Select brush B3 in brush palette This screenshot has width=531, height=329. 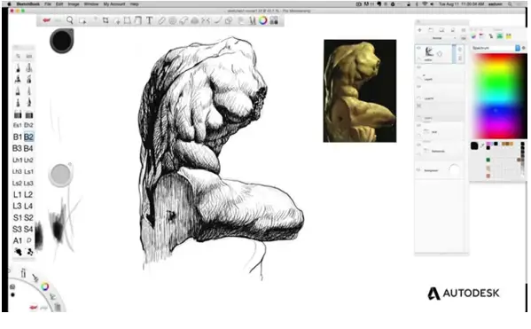(x=17, y=148)
